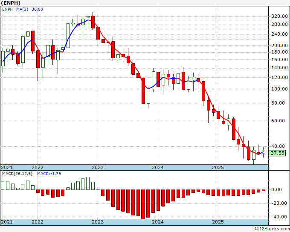Click 2025 on the MACD time axis

(x=218, y=222)
